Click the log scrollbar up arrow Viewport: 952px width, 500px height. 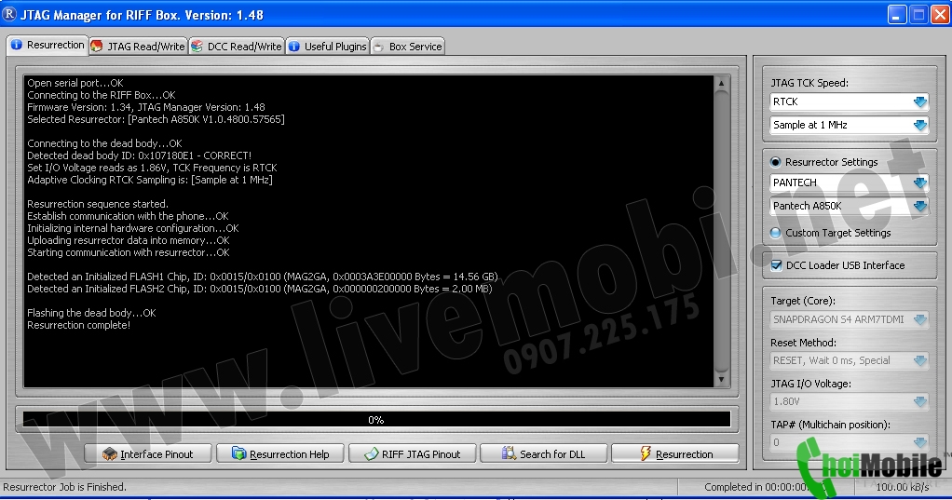tap(721, 83)
